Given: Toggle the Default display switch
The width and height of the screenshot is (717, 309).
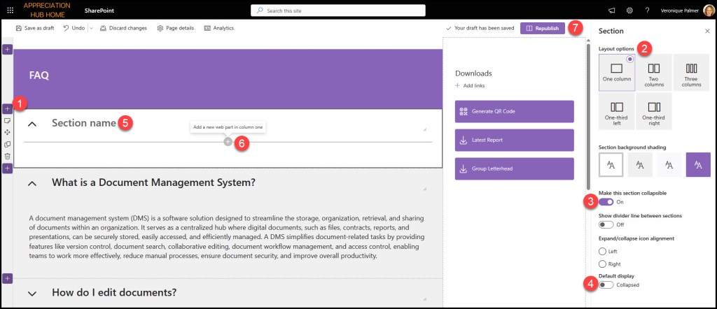Looking at the screenshot, I should coord(606,285).
